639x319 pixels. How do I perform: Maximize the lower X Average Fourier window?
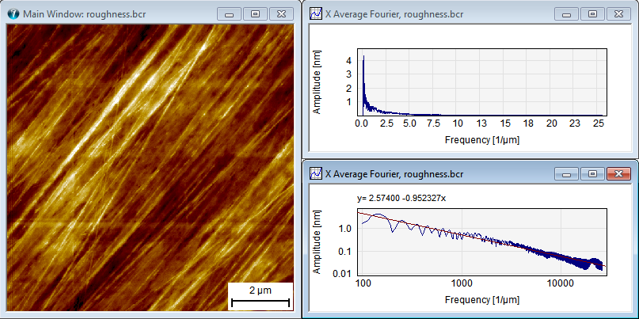592,174
